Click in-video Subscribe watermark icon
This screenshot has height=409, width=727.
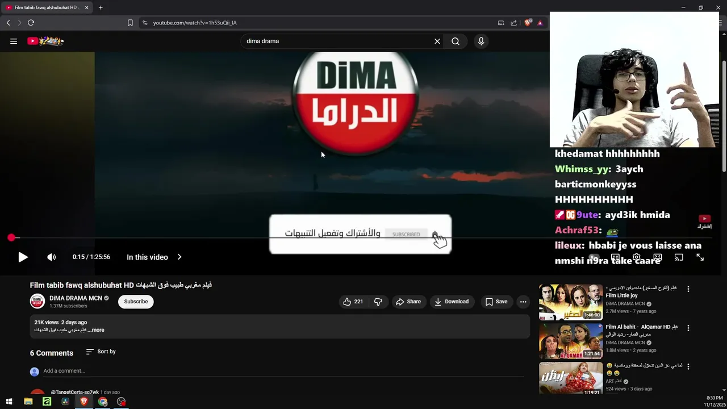coord(704,222)
